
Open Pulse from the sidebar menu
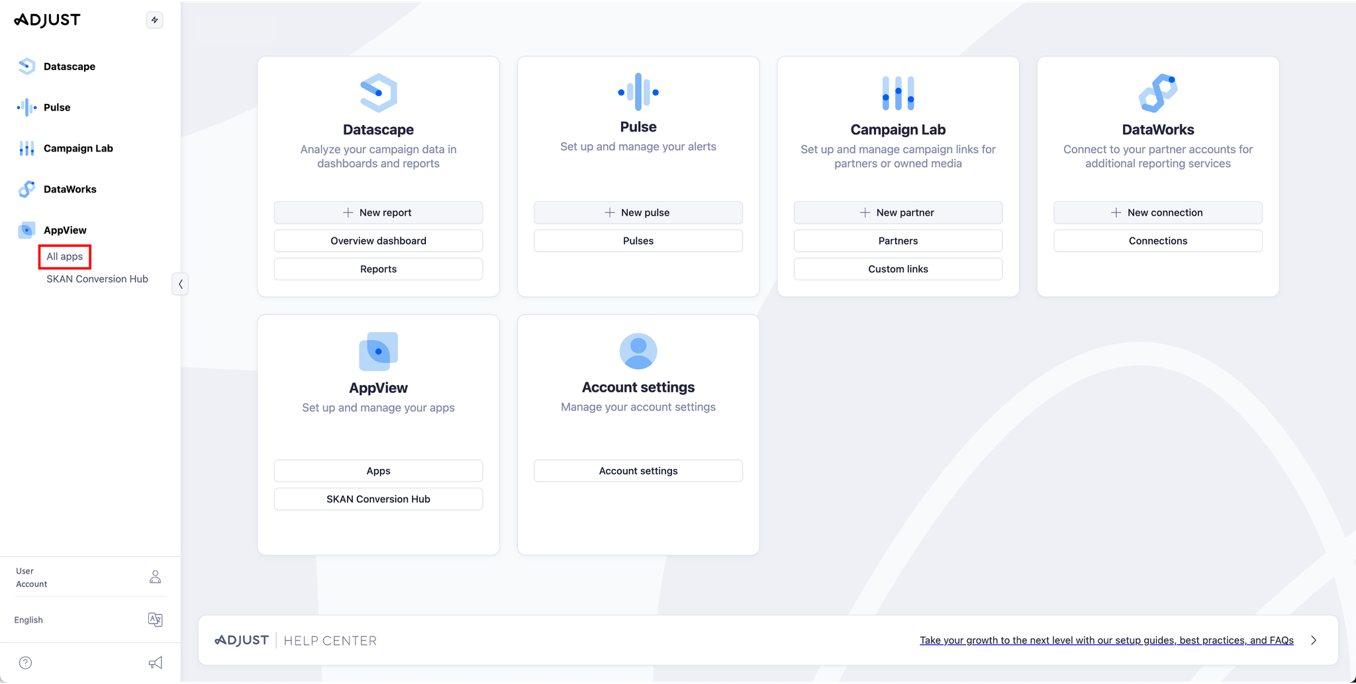(57, 107)
